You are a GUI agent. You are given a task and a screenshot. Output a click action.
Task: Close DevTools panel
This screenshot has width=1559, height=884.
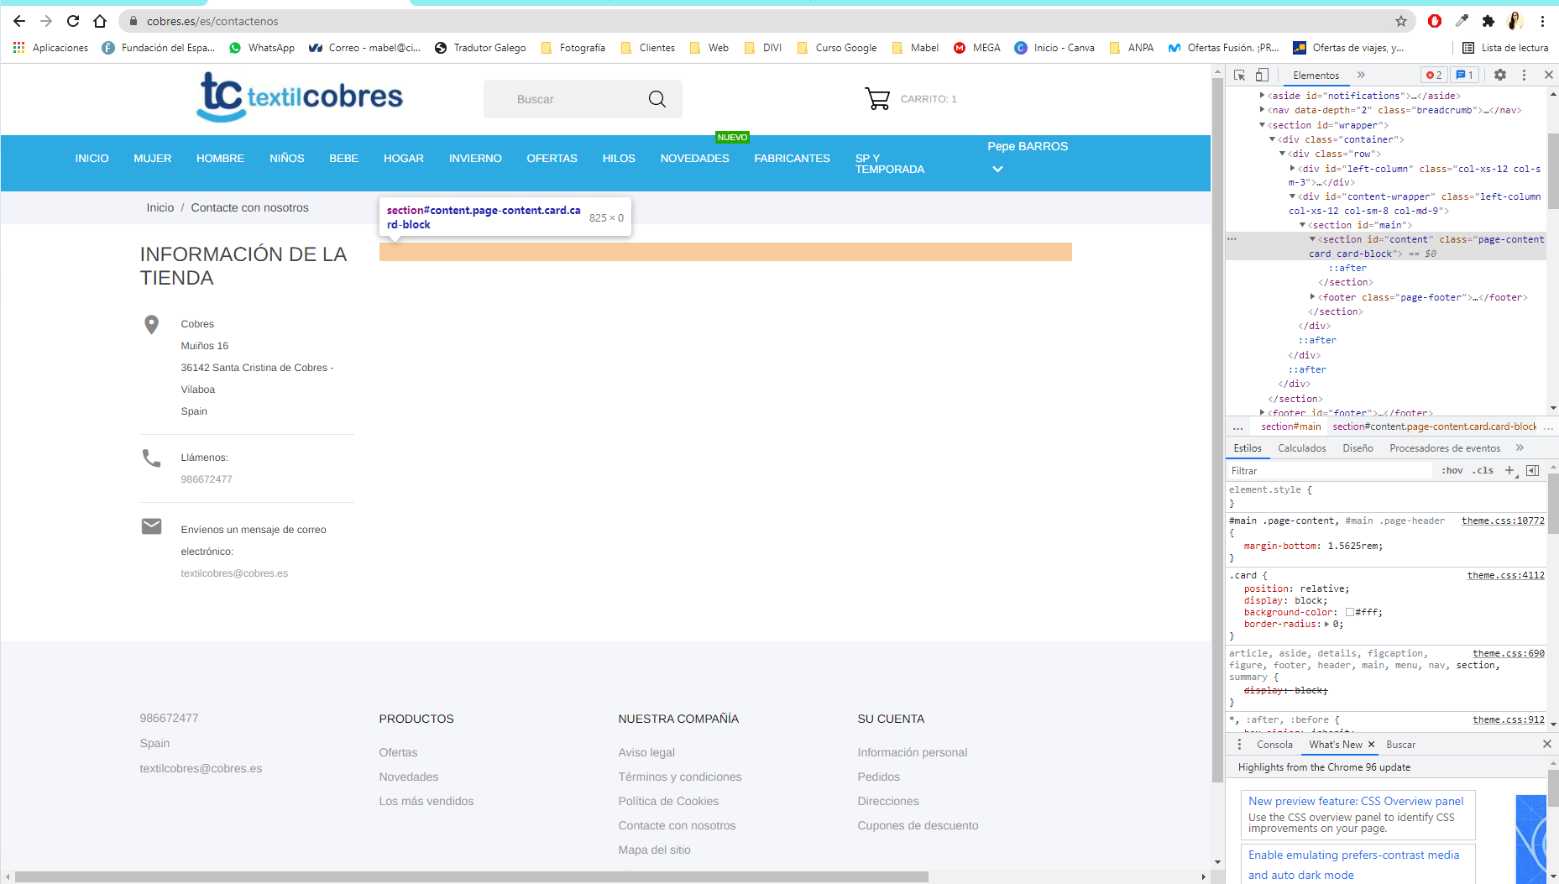coord(1549,75)
